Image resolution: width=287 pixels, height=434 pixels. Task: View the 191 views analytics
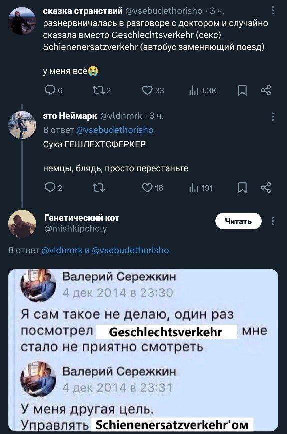pos(201,188)
